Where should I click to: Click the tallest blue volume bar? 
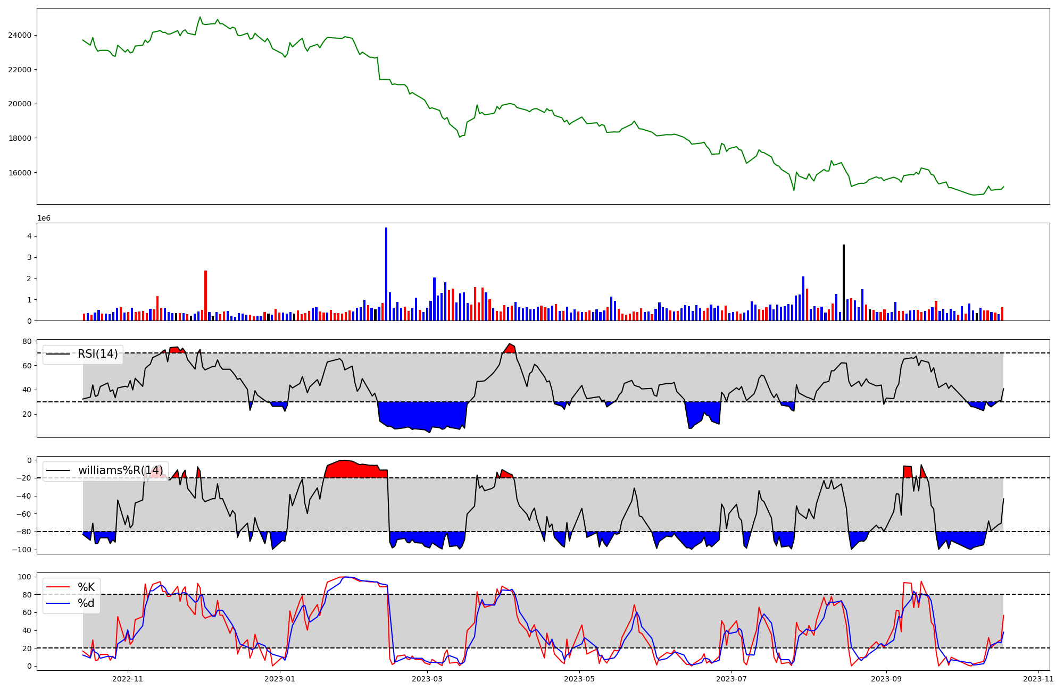click(x=386, y=274)
